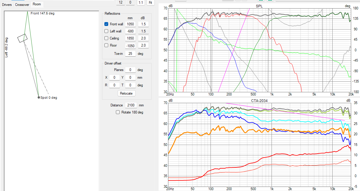Click the 0 button next to 12

point(130,2)
